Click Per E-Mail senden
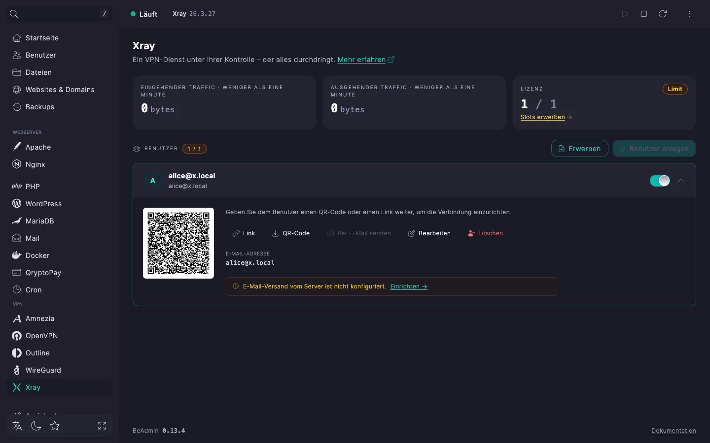Image resolution: width=710 pixels, height=443 pixels. click(359, 233)
